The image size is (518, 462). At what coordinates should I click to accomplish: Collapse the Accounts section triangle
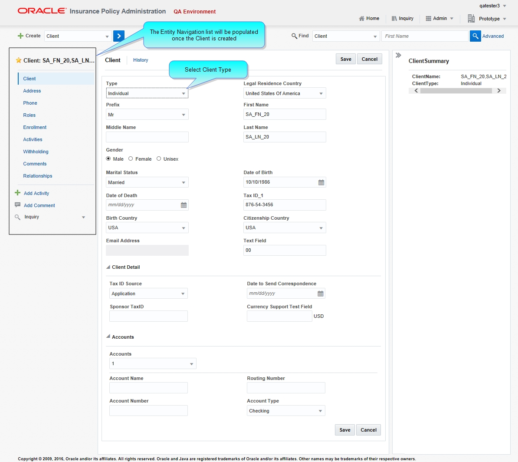[108, 337]
